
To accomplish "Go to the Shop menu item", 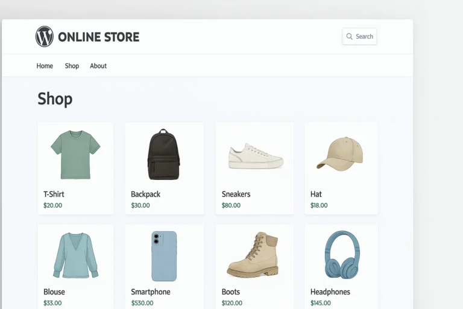I will coord(72,66).
